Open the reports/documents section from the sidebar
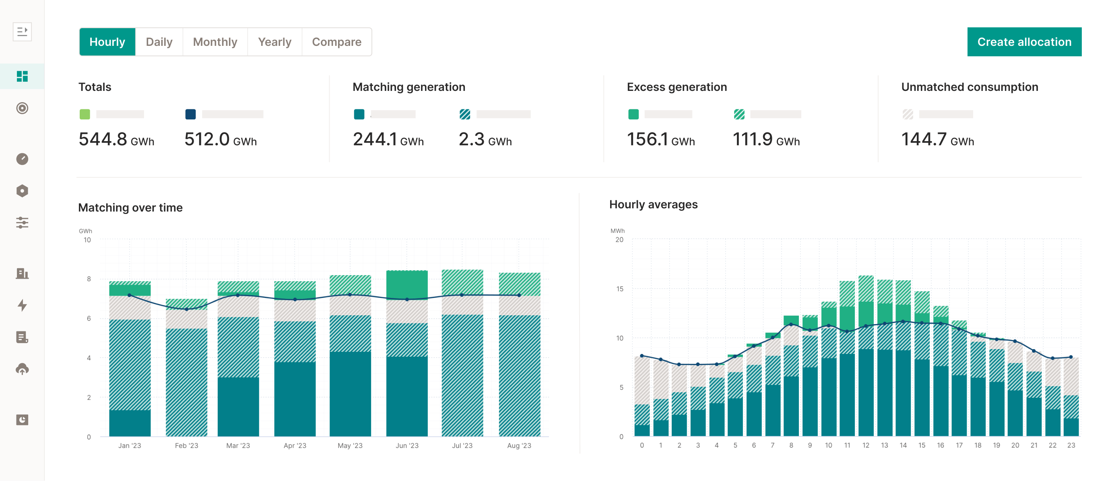 [22, 337]
